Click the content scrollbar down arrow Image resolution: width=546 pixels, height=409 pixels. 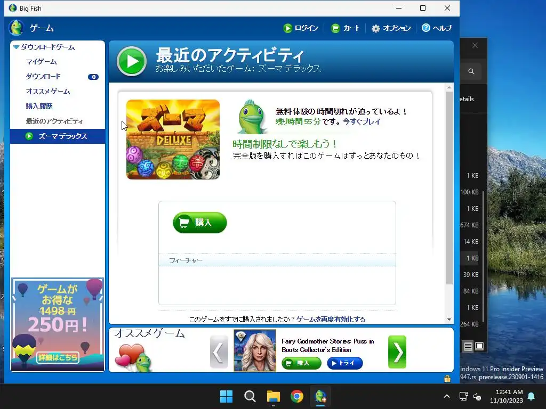point(449,320)
